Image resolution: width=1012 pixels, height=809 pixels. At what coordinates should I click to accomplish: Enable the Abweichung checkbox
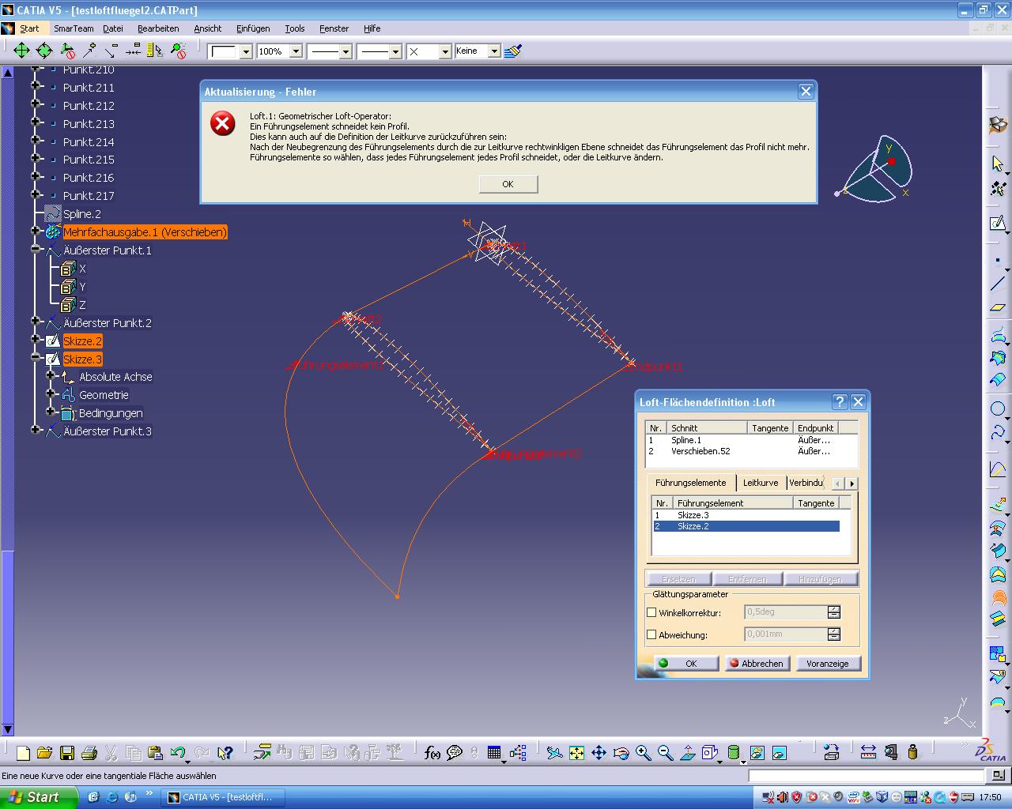(652, 634)
